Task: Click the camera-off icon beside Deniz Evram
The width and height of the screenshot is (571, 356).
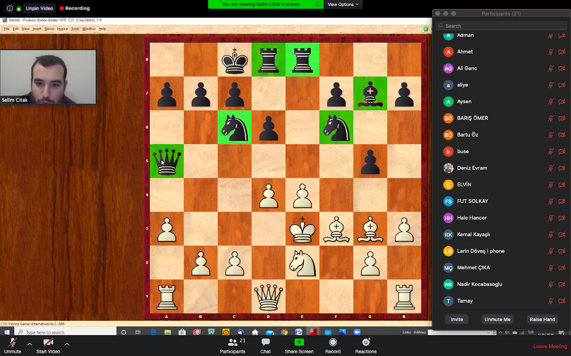Action: (x=562, y=168)
